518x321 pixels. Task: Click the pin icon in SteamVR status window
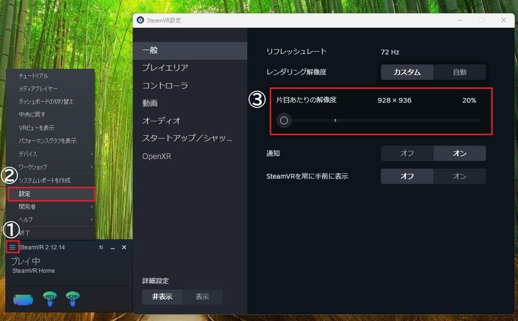[x=101, y=247]
